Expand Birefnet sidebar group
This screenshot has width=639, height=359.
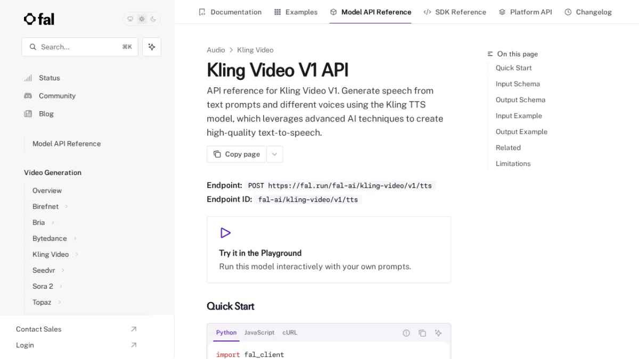pos(51,206)
